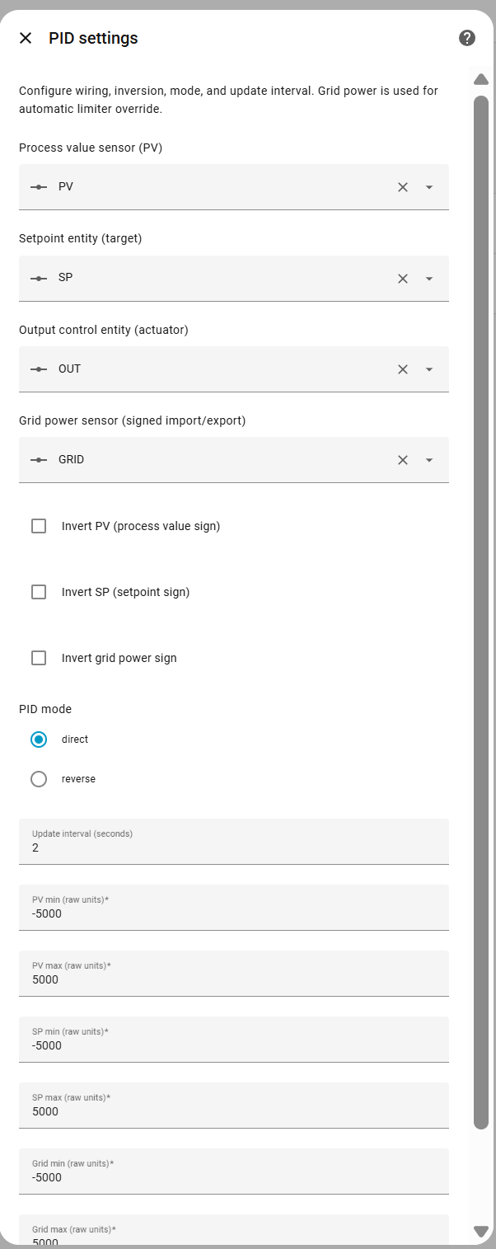
Task: Click the entity icon beside PV
Action: [x=39, y=187]
